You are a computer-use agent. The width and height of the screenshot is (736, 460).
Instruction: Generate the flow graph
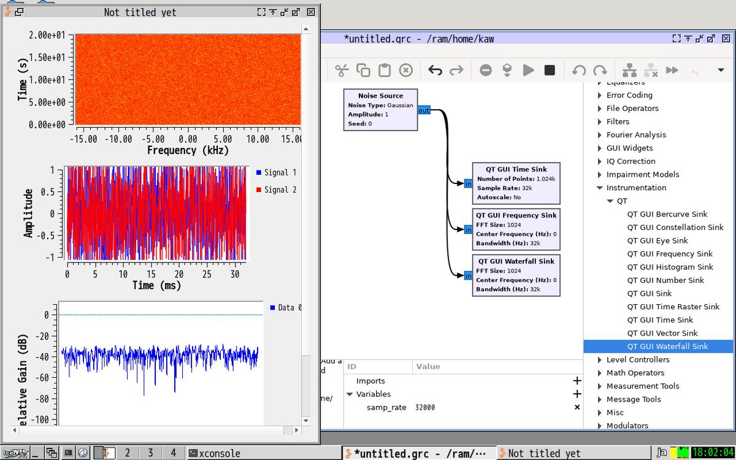tap(507, 70)
